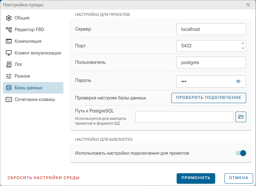The image size is (256, 186).
Task: Close the Настройки среды dialog
Action: 248,5
